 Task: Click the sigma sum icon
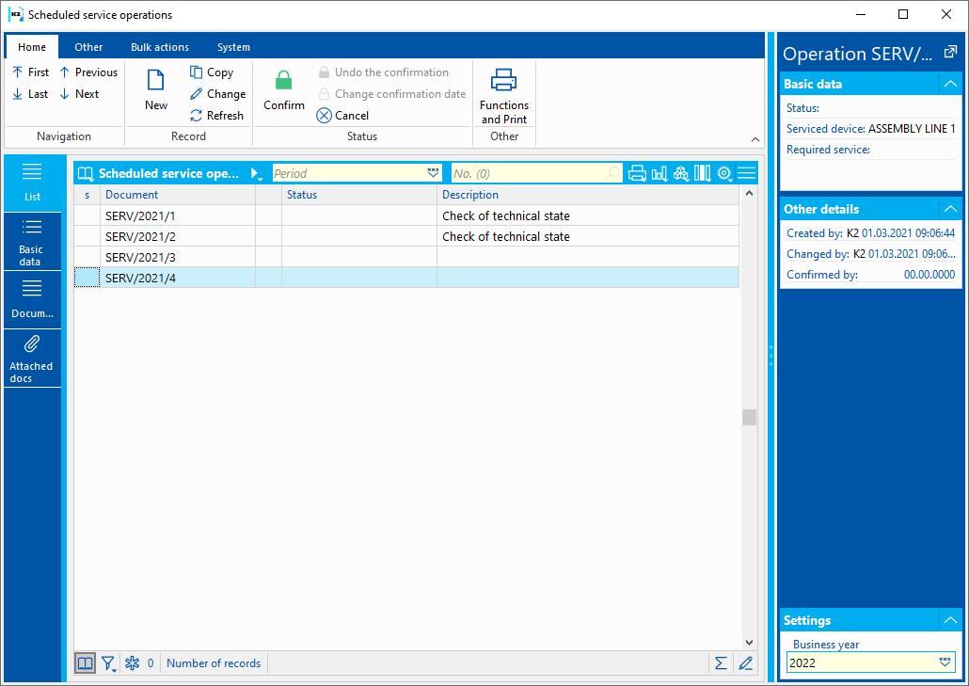coord(721,663)
